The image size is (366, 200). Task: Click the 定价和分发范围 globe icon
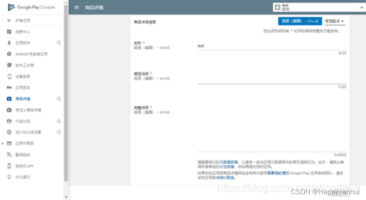coord(9,132)
